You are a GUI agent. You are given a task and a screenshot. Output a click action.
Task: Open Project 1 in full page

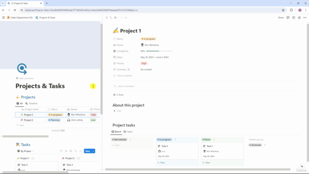click(x=111, y=17)
